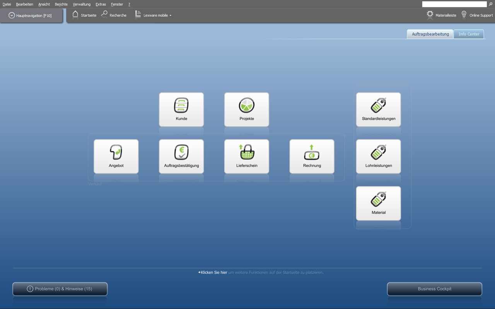The height and width of the screenshot is (309, 495).
Task: Click the Lexware mobile icon
Action: click(138, 15)
